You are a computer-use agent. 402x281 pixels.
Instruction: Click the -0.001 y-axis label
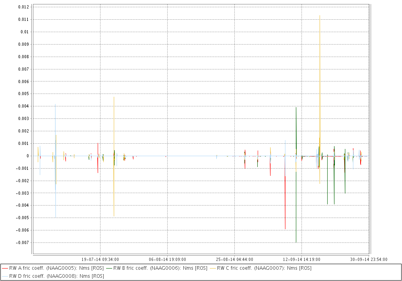point(23,168)
